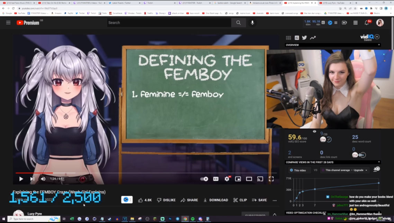The height and width of the screenshot is (223, 394).
Task: Open Spotify from the taskbar
Action: 193,219
